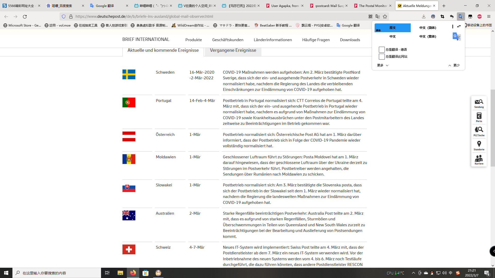Click the crop screenshot toolbar icon

[442, 16]
